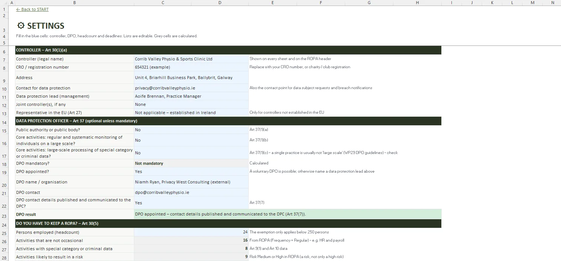Click the Joint controller value 'None'
Viewport: 561px width, 261px height.
[x=191, y=104]
